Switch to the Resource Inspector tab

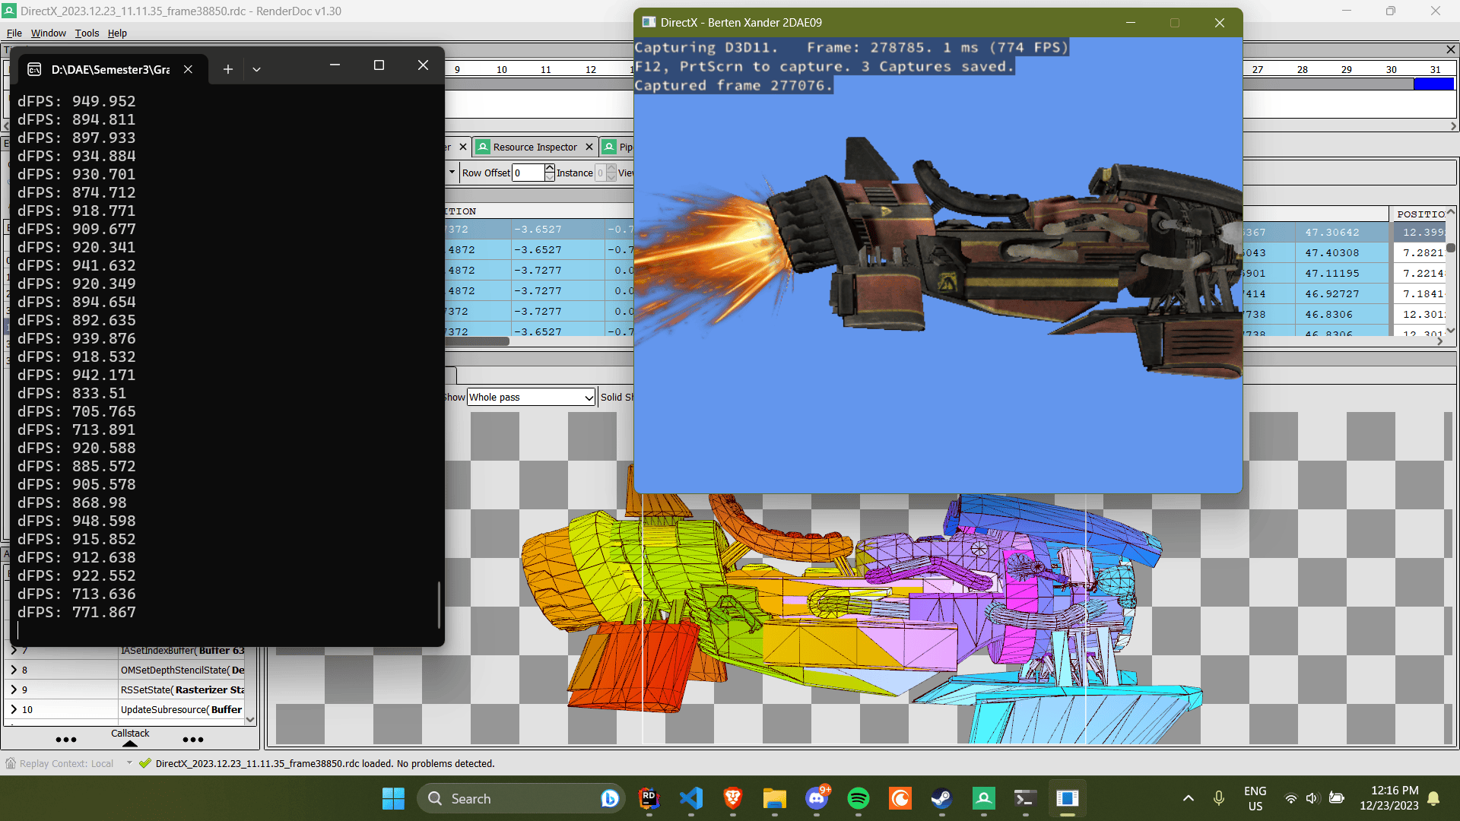(535, 147)
